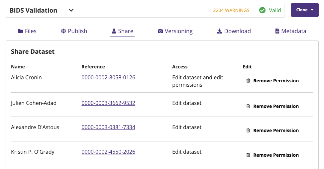
Task: Click trash icon in Kristin P. O'Grady's row
Action: [248, 155]
